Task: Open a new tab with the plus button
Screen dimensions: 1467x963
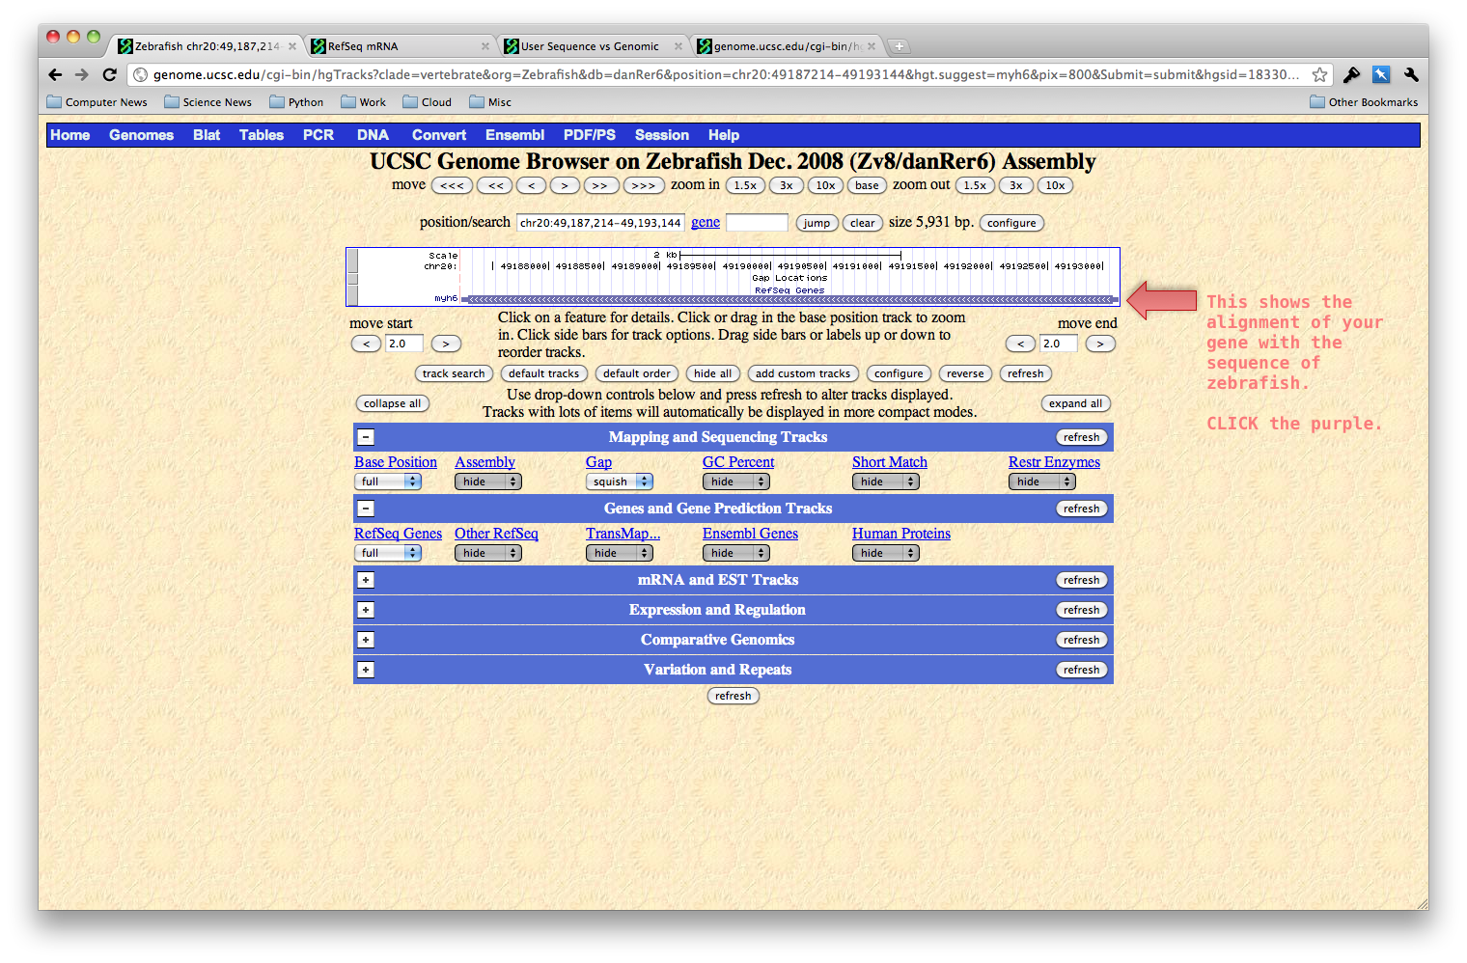Action: (x=899, y=46)
